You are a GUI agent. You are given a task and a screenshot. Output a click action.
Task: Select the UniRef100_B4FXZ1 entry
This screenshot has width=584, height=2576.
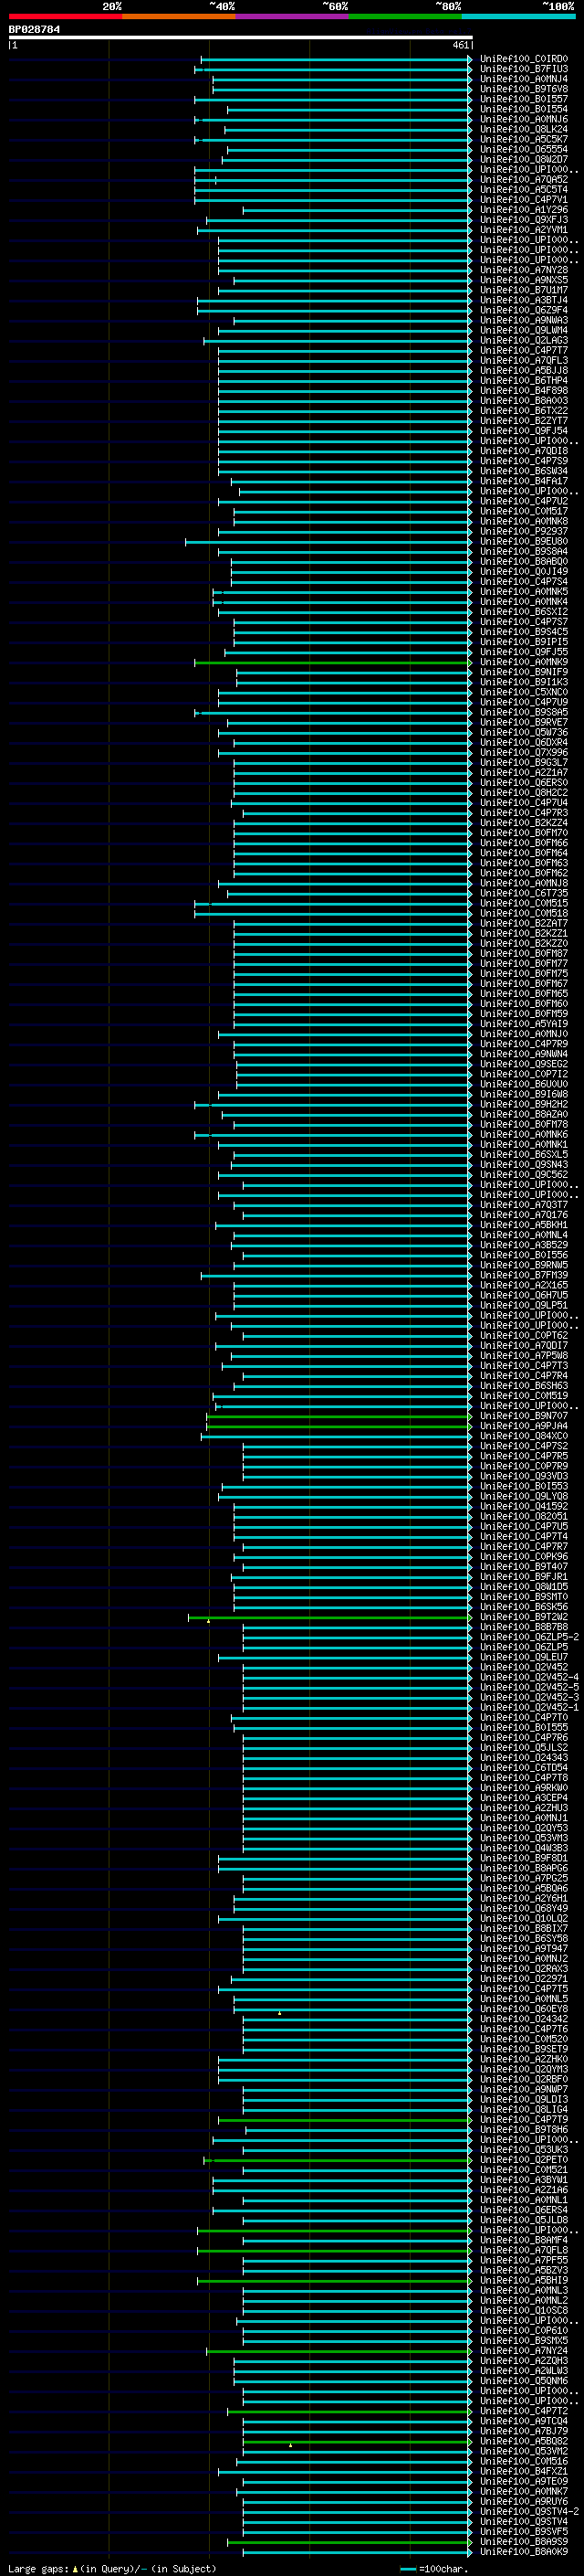[524, 2471]
